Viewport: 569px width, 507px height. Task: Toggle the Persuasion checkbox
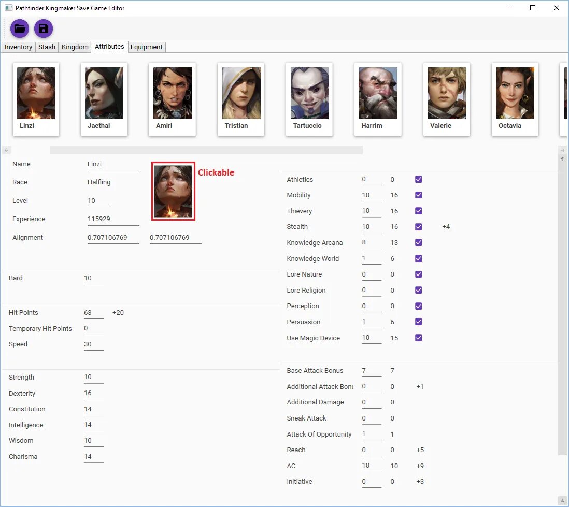418,322
